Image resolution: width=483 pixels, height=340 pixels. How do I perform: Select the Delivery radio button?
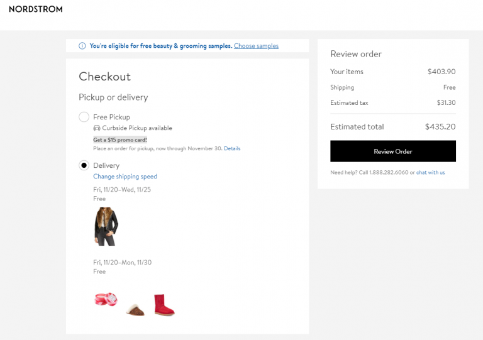point(84,165)
